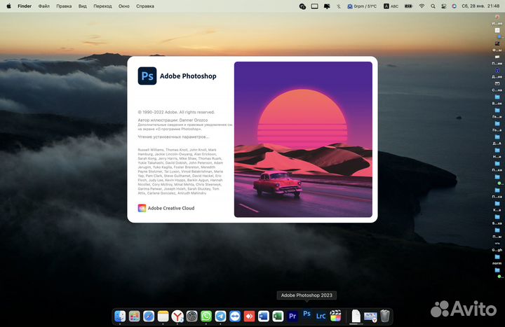Open Finder from the Dock

pos(120,316)
